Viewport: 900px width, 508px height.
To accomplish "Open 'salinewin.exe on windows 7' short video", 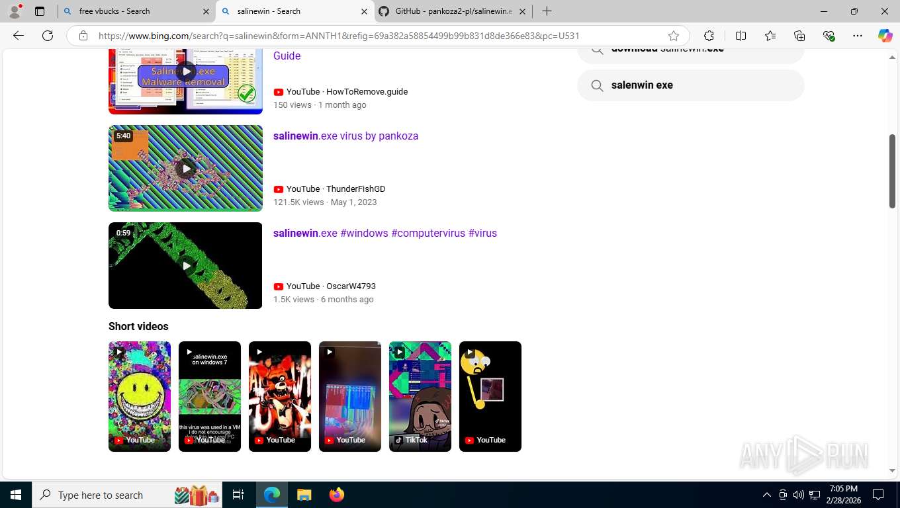I will [x=210, y=396].
